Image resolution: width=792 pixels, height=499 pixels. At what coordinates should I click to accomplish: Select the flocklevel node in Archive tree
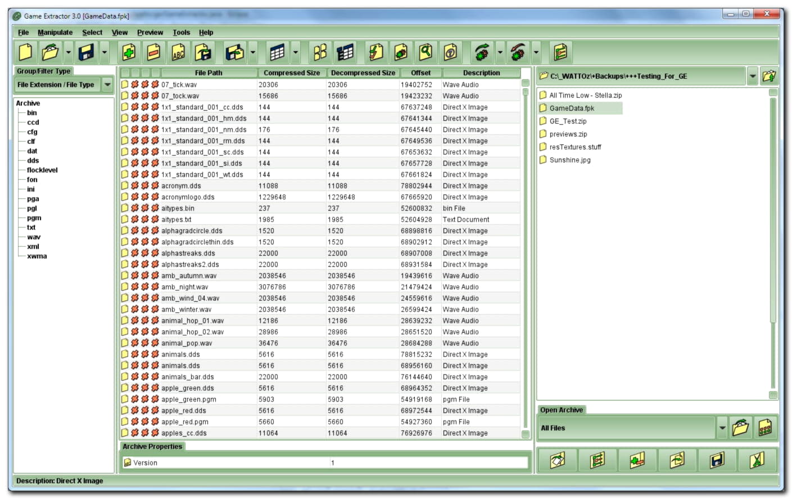pyautogui.click(x=42, y=170)
